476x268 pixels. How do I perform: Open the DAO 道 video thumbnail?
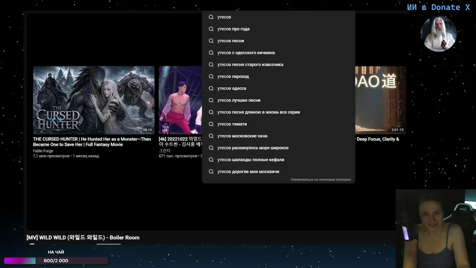380,100
